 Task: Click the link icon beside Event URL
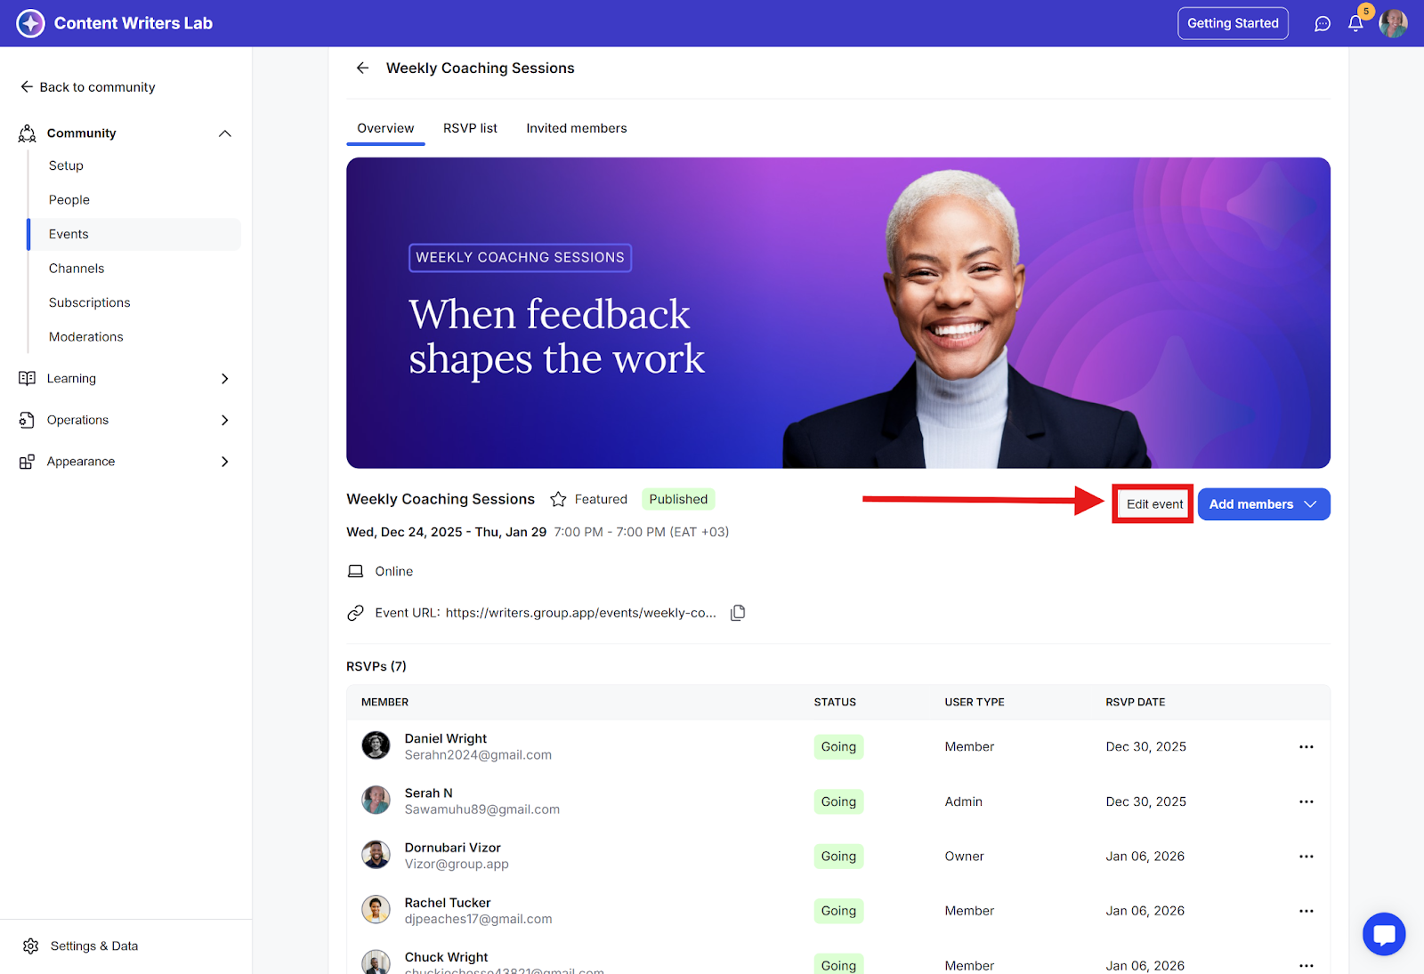click(355, 613)
